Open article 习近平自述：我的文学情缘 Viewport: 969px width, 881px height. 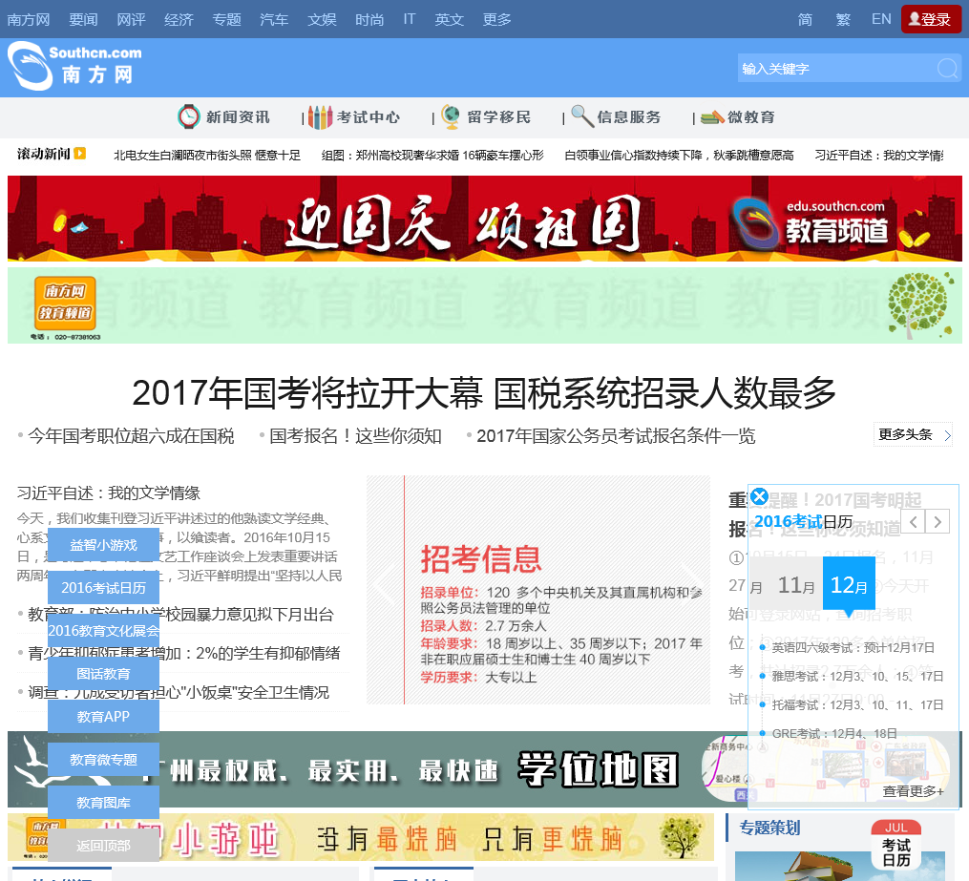[x=109, y=493]
